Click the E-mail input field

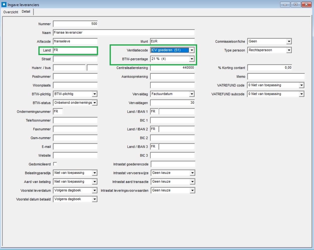coord(75,147)
